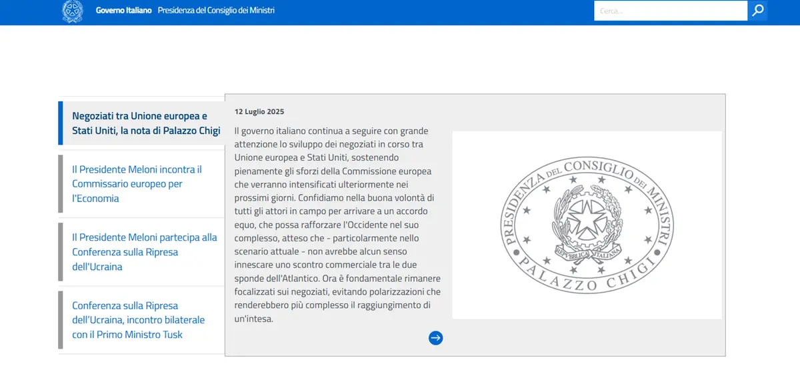Select 'incontro bilaterale con il Primo Ministro Tusk' tab
The image size is (800, 380).
(x=141, y=320)
